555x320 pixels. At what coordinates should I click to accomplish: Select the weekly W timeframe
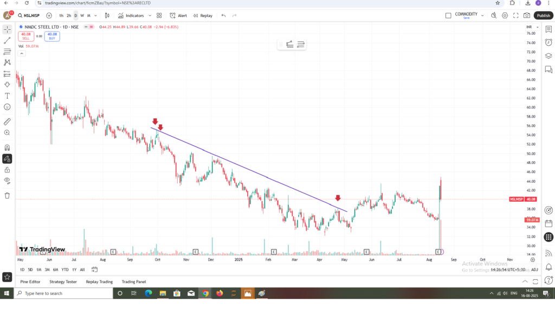tap(82, 16)
